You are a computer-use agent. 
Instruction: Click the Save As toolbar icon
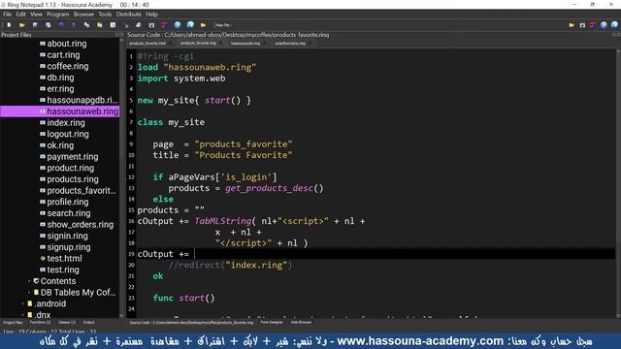click(48, 25)
